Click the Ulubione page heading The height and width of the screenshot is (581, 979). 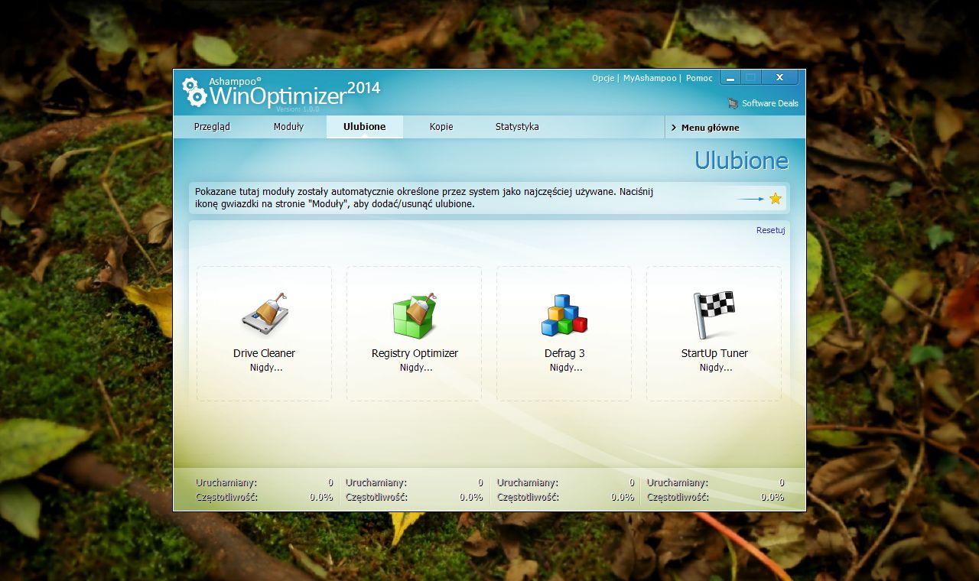point(741,161)
